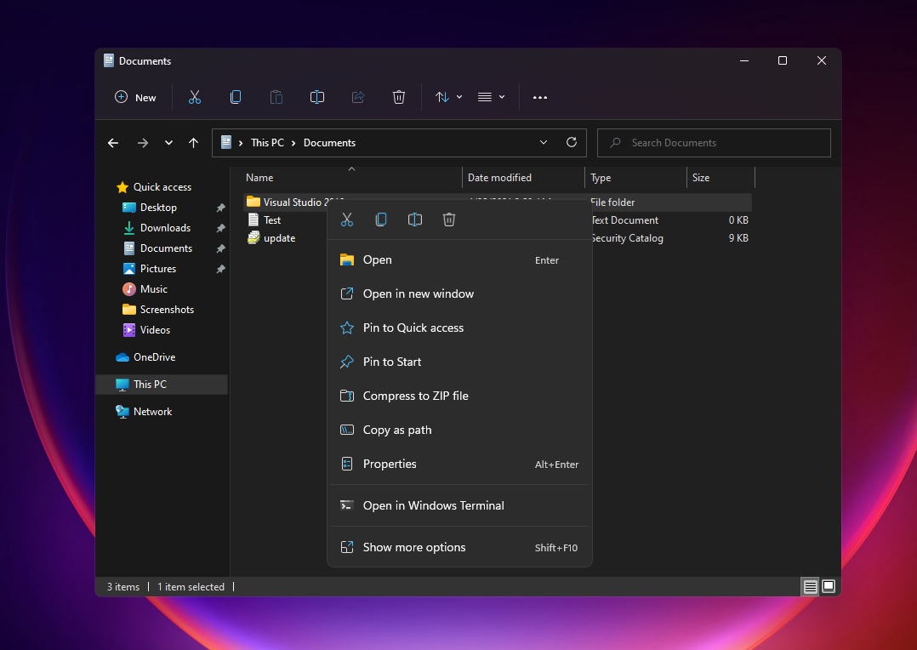Switch to details layout using the status bar toggle
This screenshot has height=650, width=917.
point(809,586)
